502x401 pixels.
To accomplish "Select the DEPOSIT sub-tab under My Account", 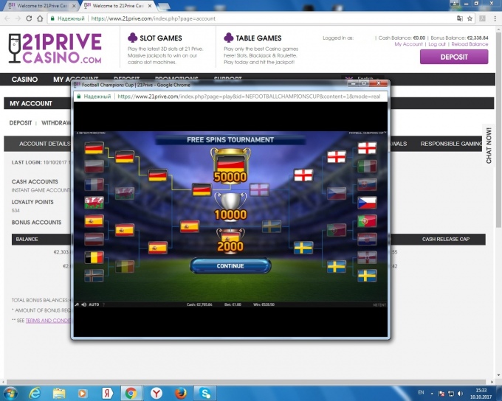I will click(x=21, y=123).
